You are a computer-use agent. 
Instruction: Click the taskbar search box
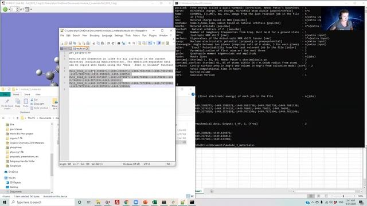click(42, 202)
